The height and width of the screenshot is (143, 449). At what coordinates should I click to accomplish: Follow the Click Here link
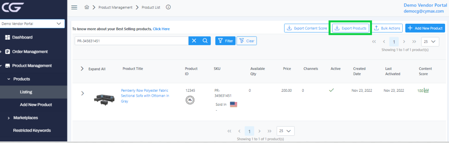(161, 29)
